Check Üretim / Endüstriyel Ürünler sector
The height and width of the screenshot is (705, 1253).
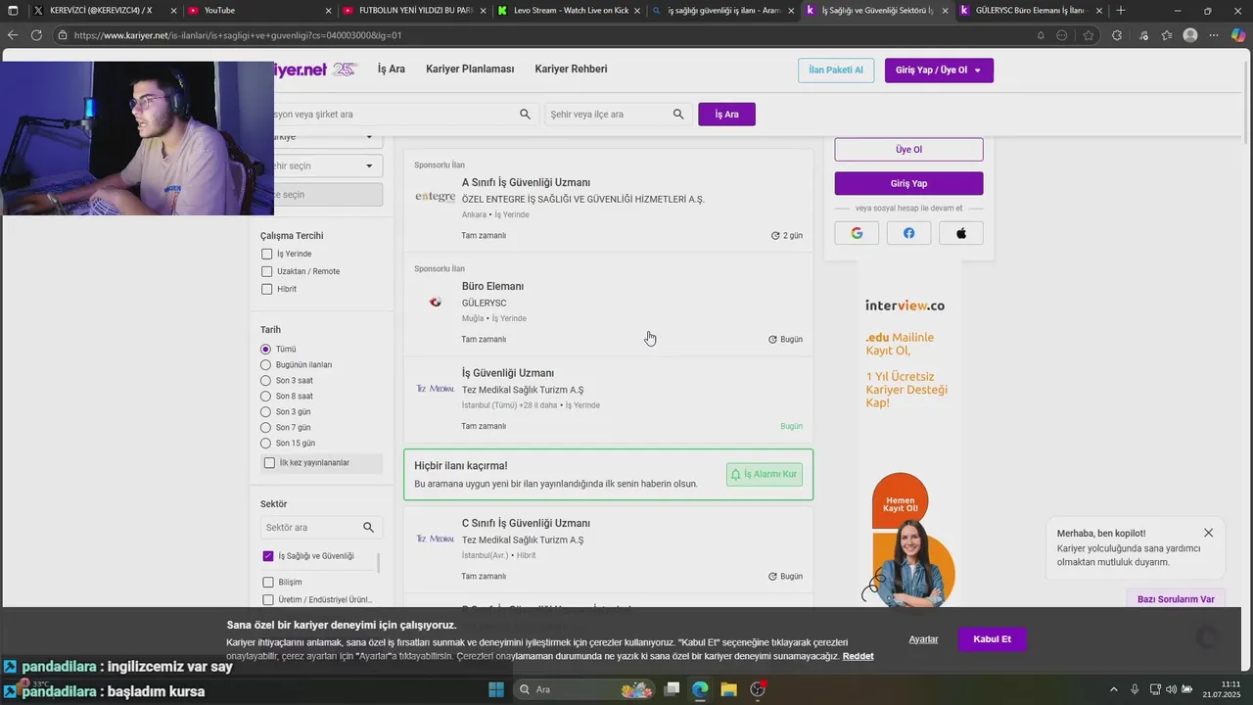(x=268, y=600)
